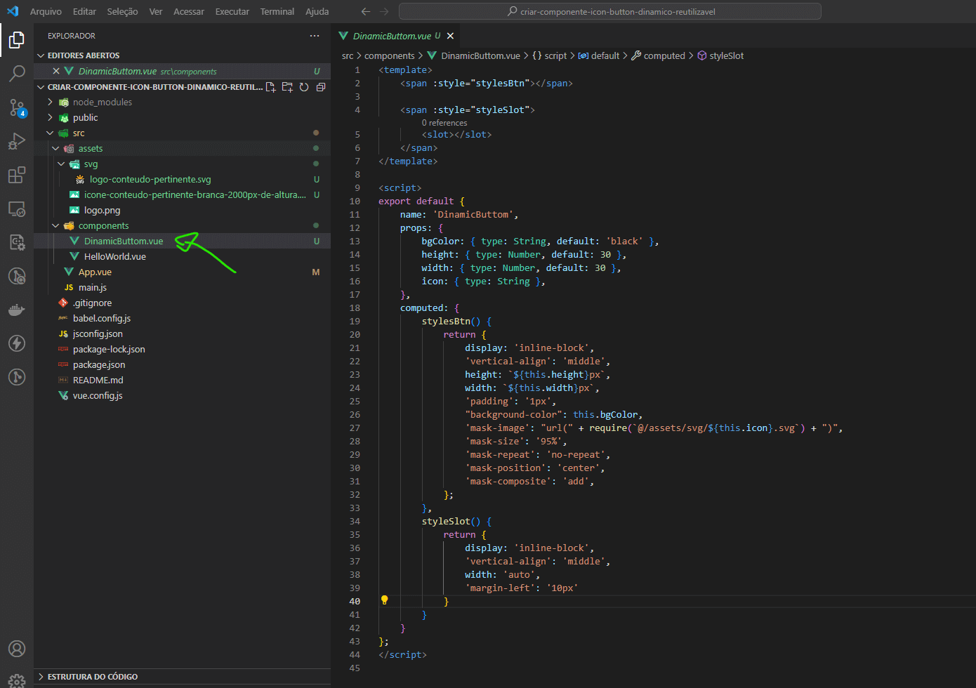Viewport: 976px width, 688px height.
Task: Open Run and Debug view
Action: [x=17, y=141]
